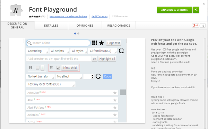Click the font size number field
Viewport: 208px width, 129px height.
click(87, 76)
